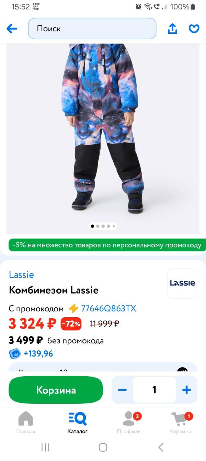The image size is (206, 461).
Task: Increase quantity with plus button
Action: [x=186, y=390]
